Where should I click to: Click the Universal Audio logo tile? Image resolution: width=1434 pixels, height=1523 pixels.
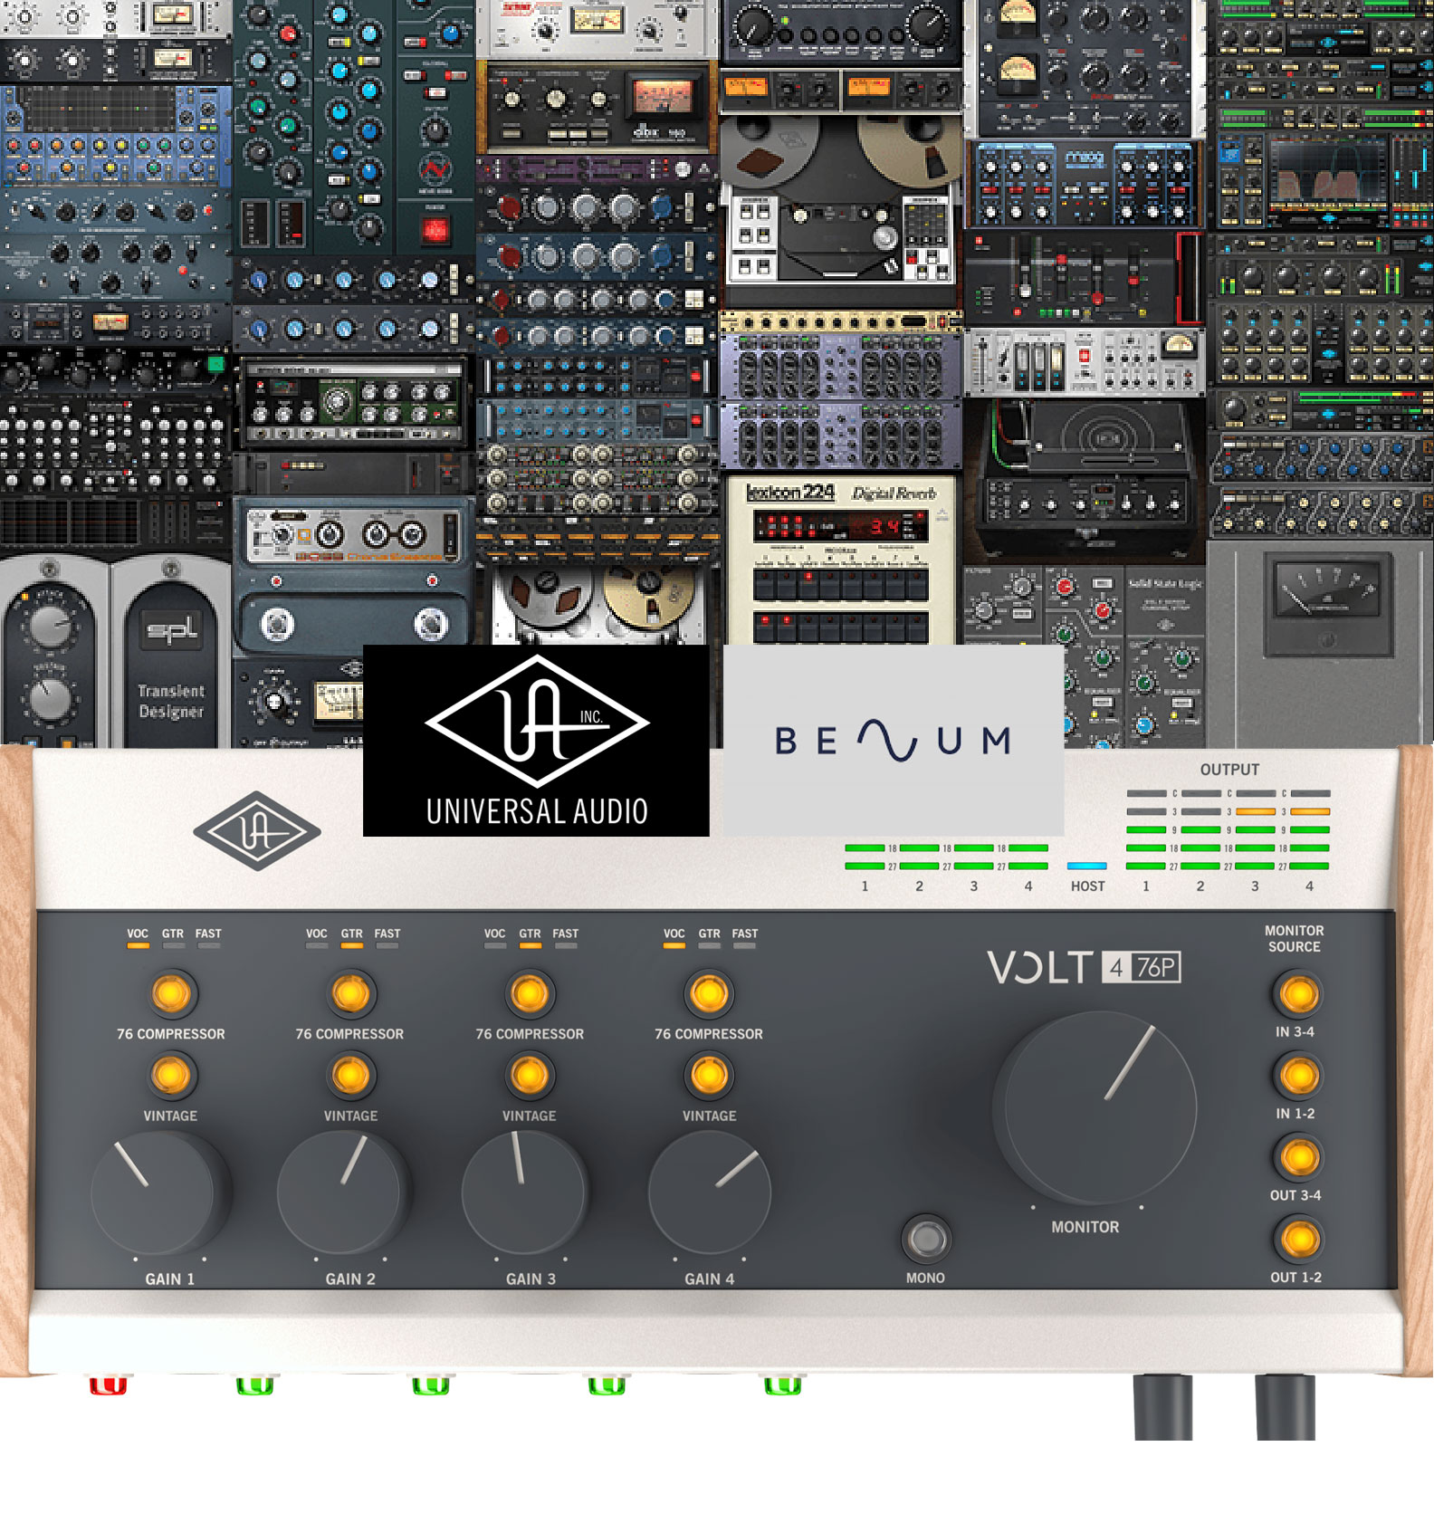click(x=536, y=740)
